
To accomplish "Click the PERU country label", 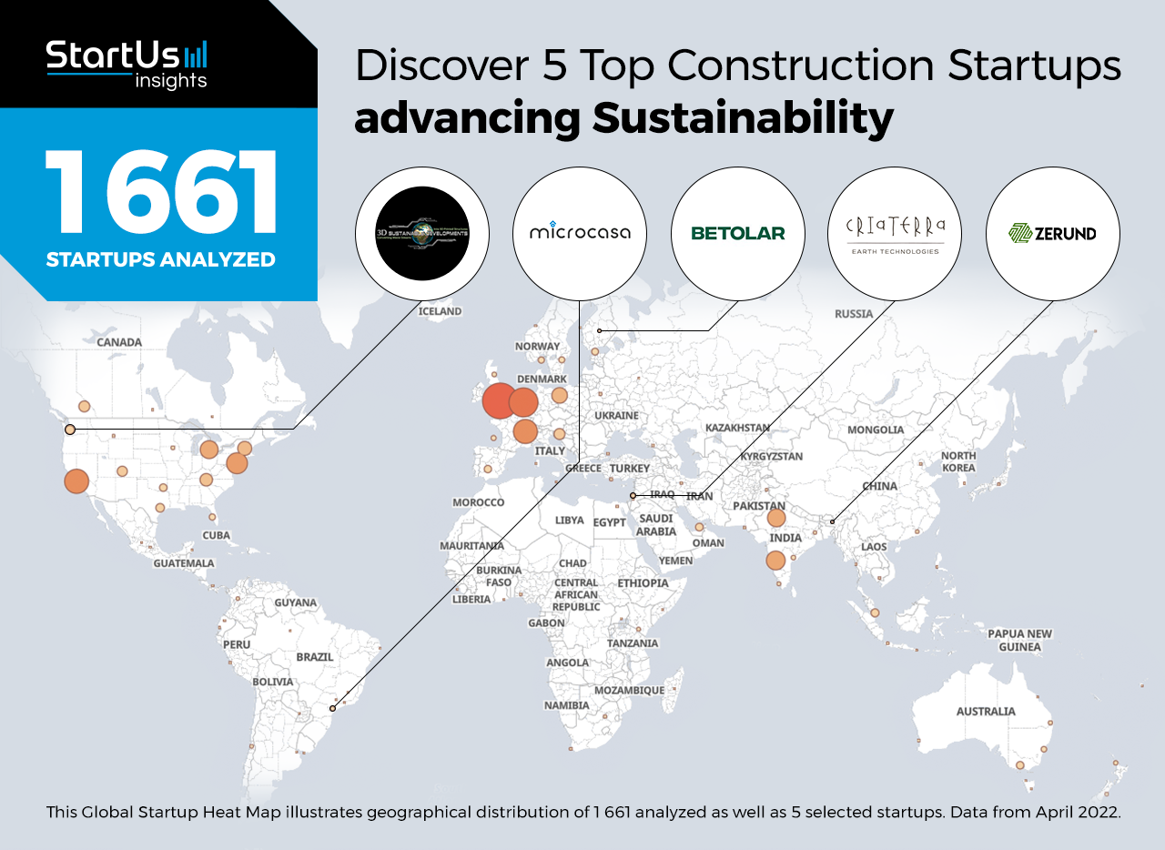I will point(237,644).
